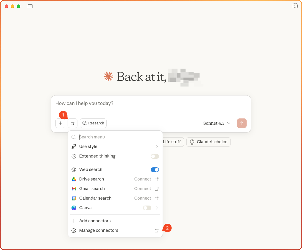Enable Extended thinking

pos(155,156)
